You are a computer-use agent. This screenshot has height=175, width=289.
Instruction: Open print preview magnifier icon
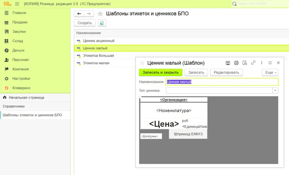pos(245,63)
